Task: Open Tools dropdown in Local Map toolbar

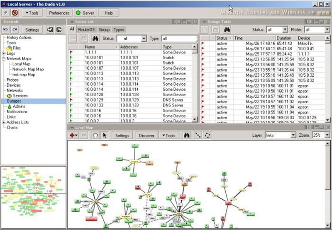Action: point(169,135)
